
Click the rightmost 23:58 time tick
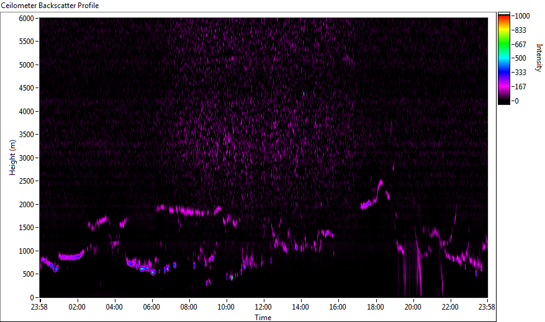(x=487, y=307)
